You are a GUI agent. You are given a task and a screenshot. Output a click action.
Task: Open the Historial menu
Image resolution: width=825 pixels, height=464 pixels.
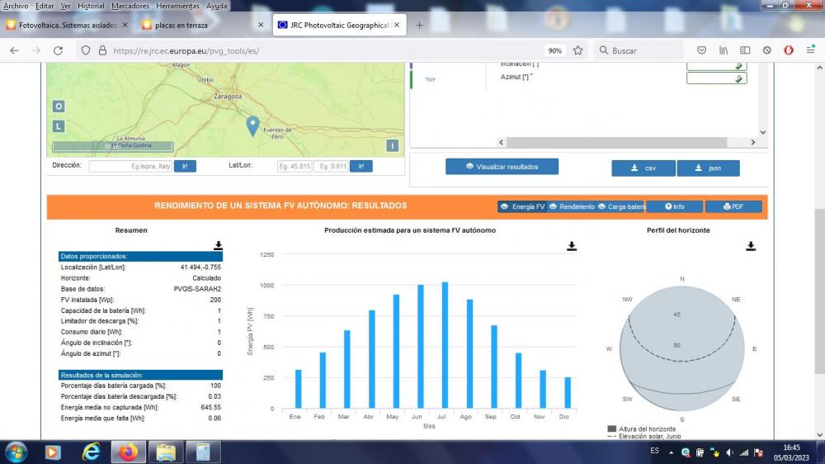click(91, 6)
